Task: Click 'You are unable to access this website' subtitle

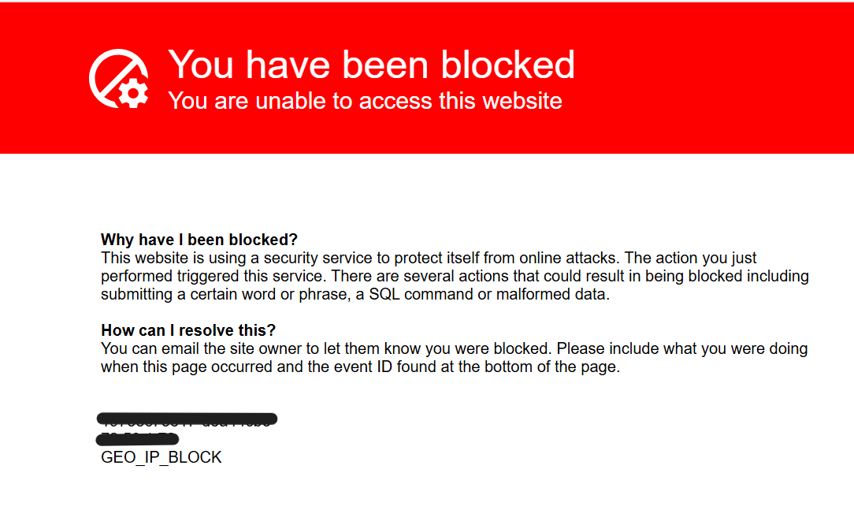Action: coord(365,101)
